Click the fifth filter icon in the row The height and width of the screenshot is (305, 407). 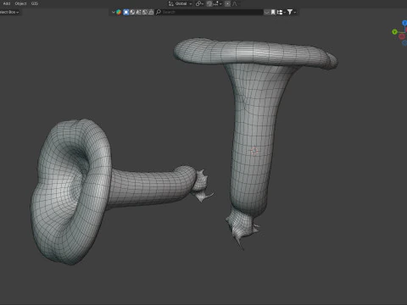(x=151, y=12)
